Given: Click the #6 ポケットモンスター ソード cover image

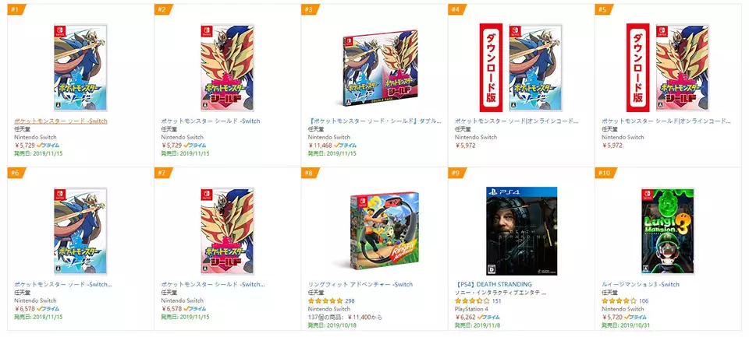Looking at the screenshot, I should [80, 231].
